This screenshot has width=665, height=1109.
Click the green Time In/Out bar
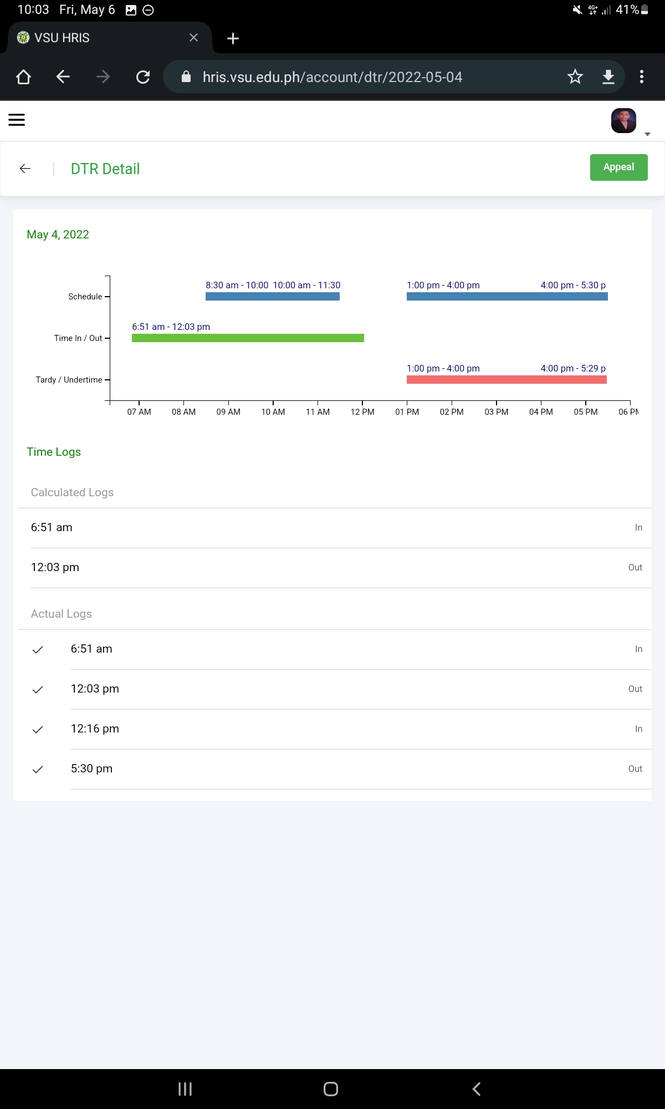tap(248, 338)
